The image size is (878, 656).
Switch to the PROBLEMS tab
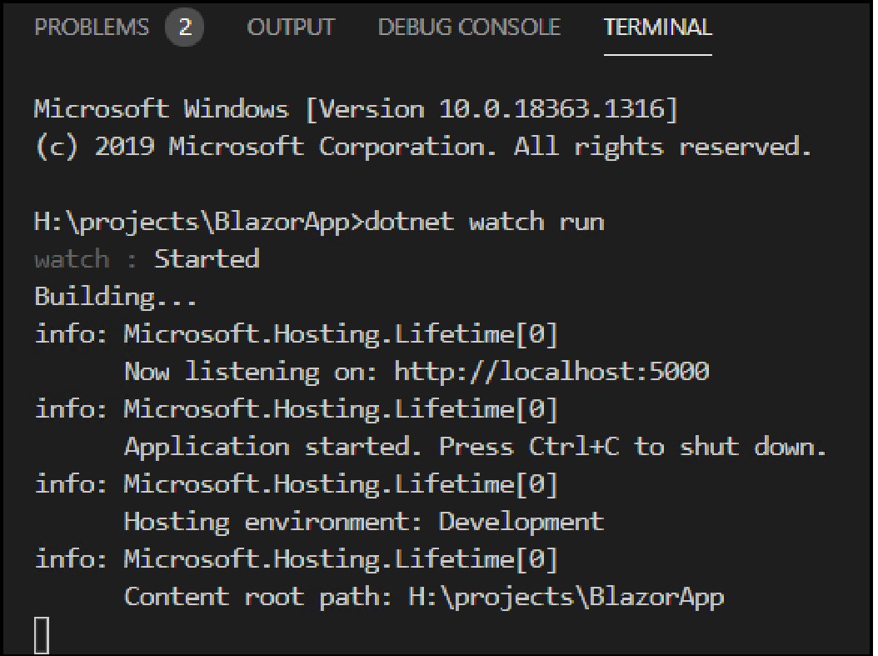tap(92, 27)
